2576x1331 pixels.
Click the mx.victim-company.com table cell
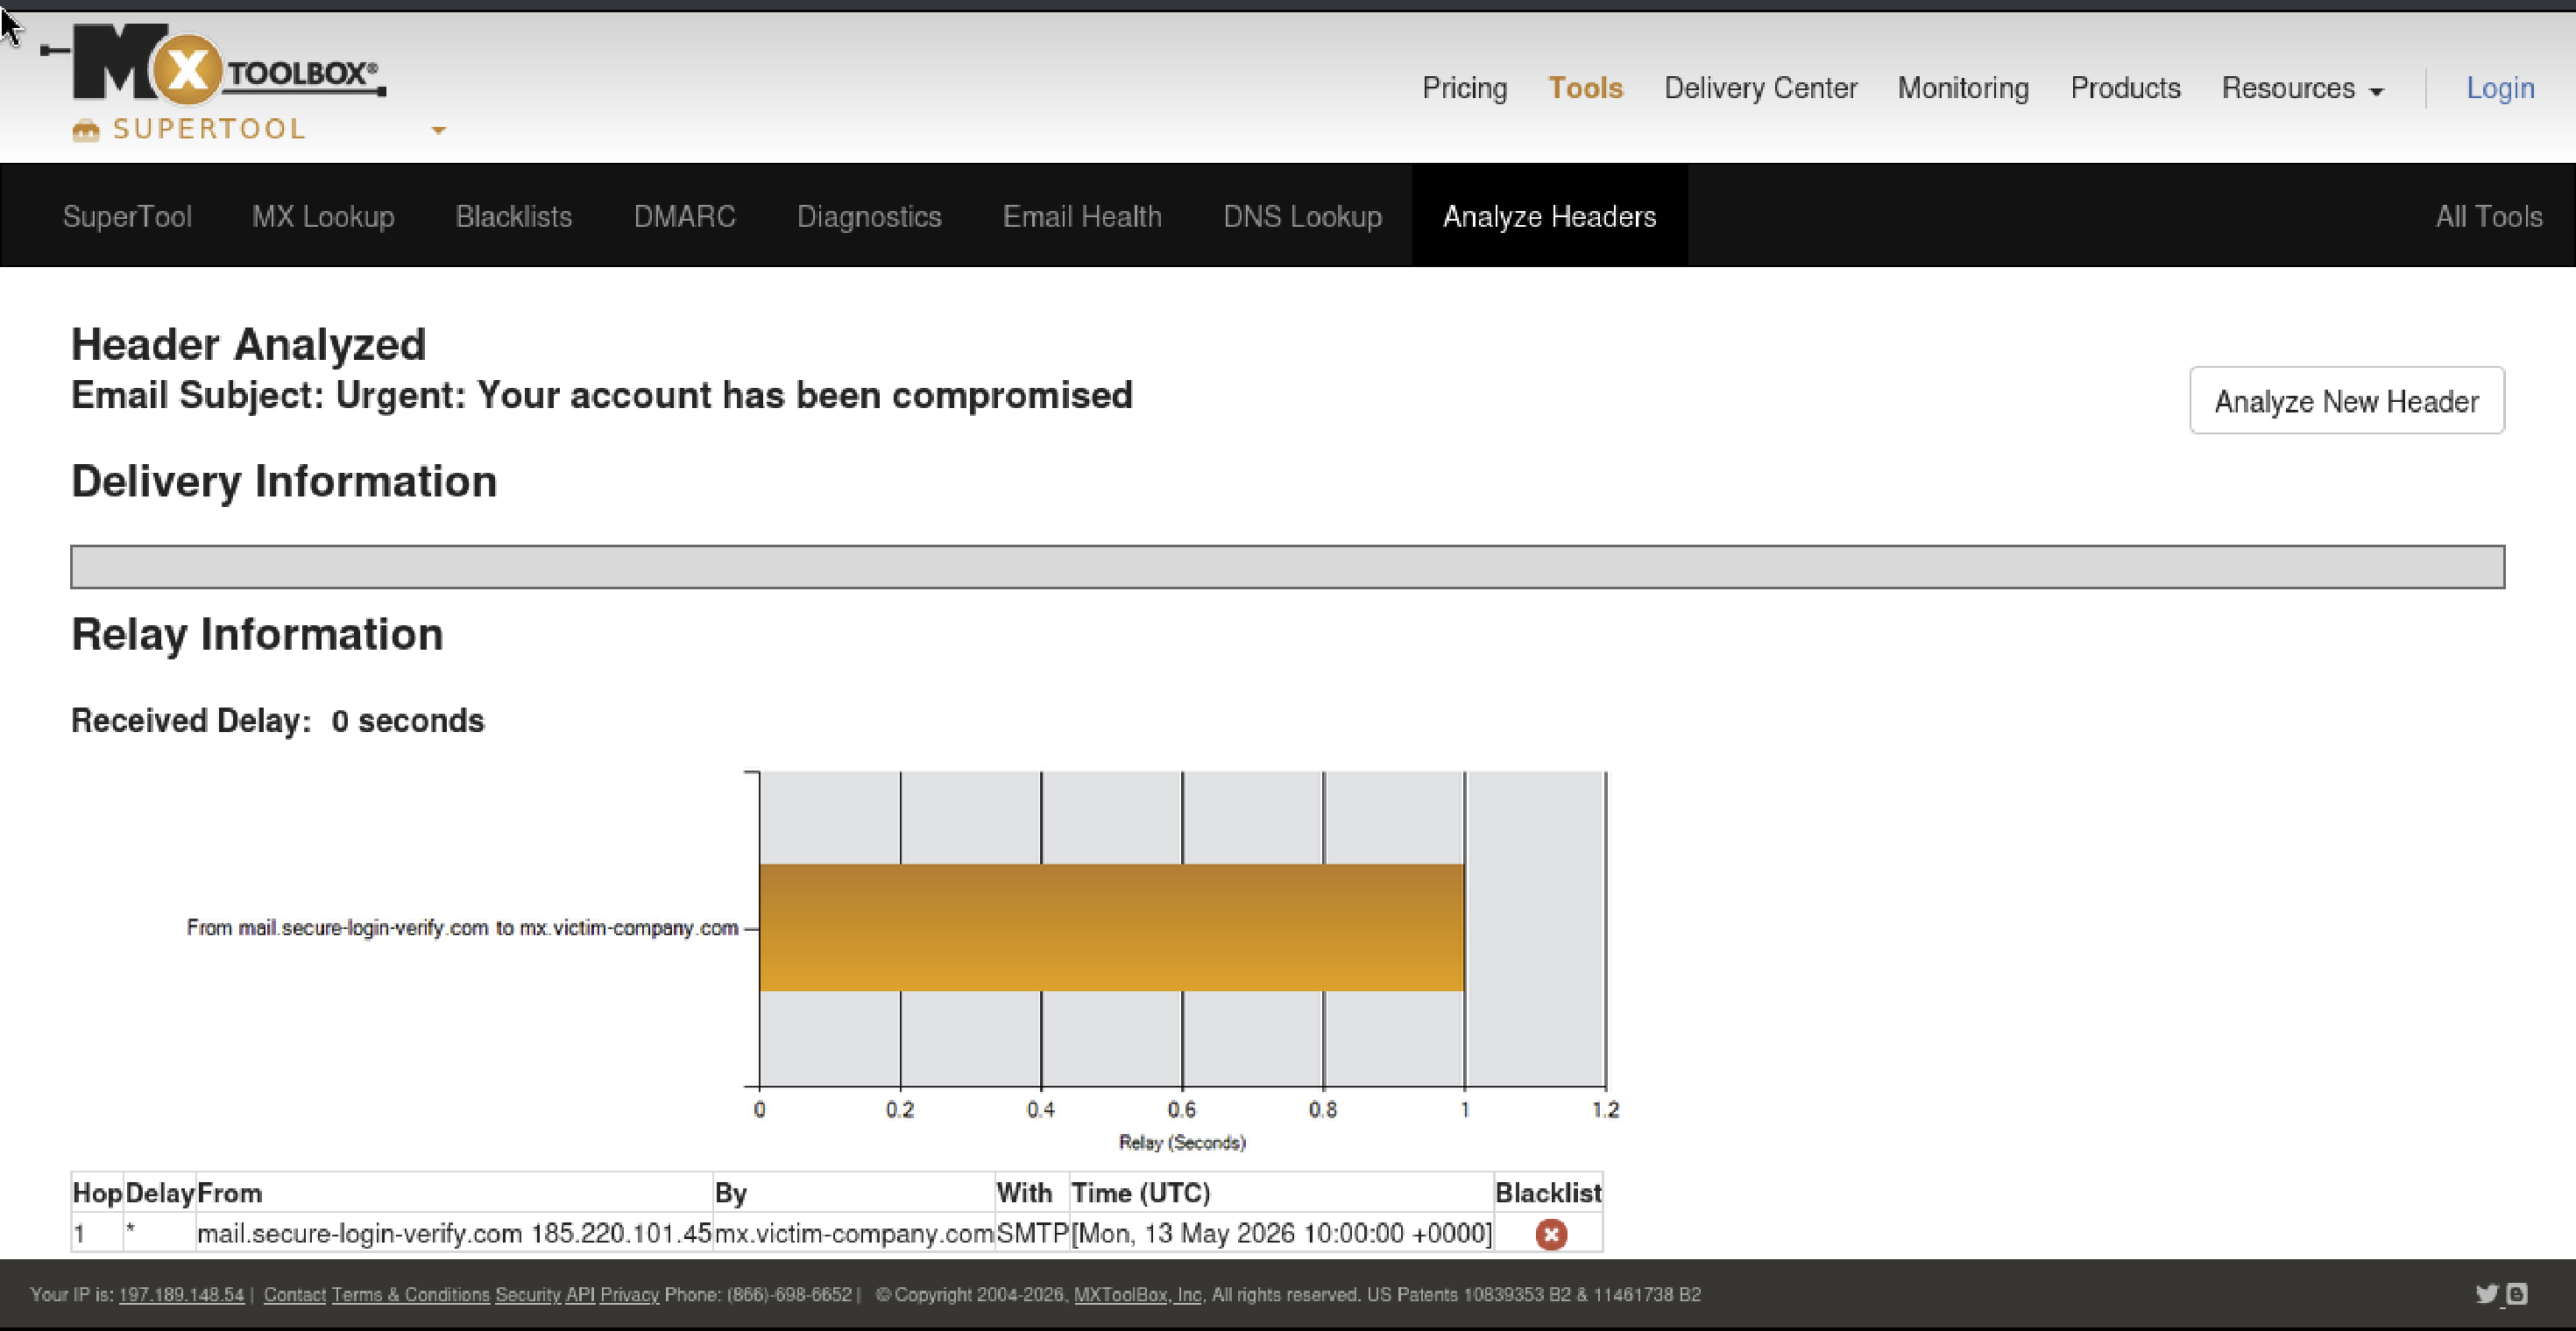tap(854, 1233)
